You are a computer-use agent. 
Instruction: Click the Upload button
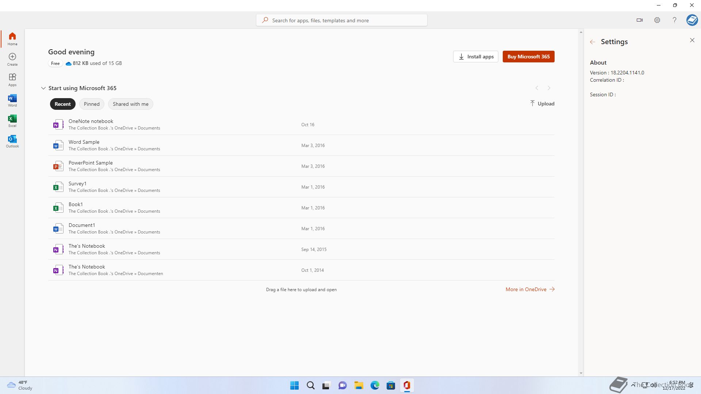coord(542,104)
